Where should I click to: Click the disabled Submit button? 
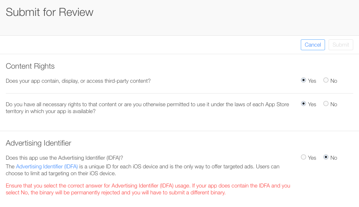tap(341, 45)
